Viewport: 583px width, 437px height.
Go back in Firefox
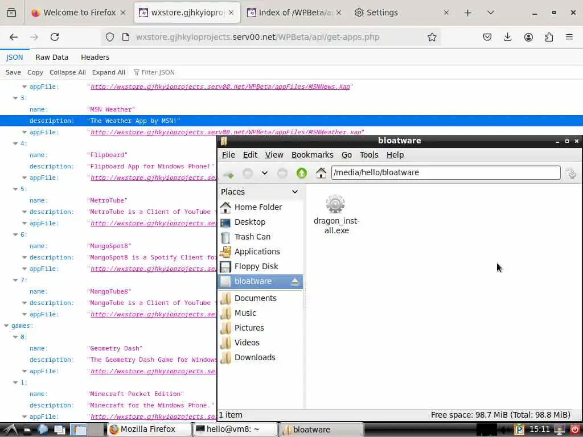pos(14,37)
